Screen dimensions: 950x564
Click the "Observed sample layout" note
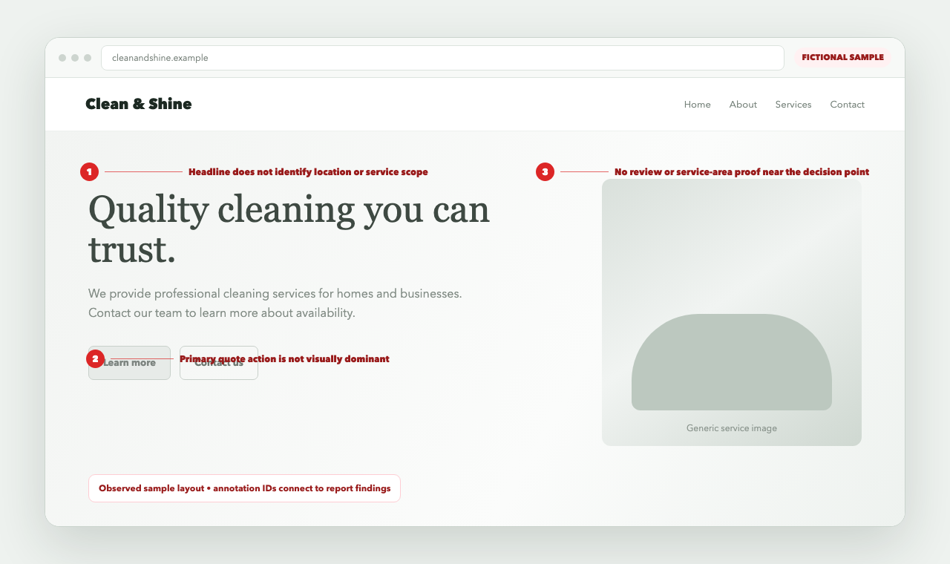coord(244,488)
